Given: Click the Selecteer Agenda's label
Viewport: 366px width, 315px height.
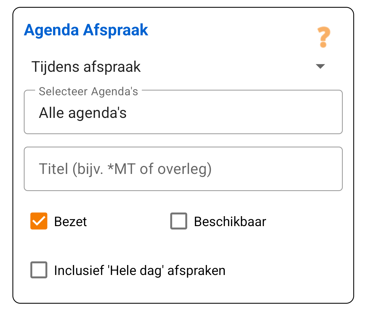Looking at the screenshot, I should coord(88,91).
